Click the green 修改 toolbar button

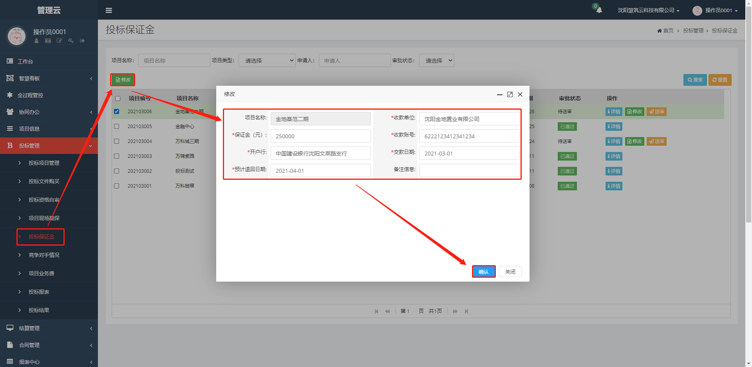pos(123,80)
